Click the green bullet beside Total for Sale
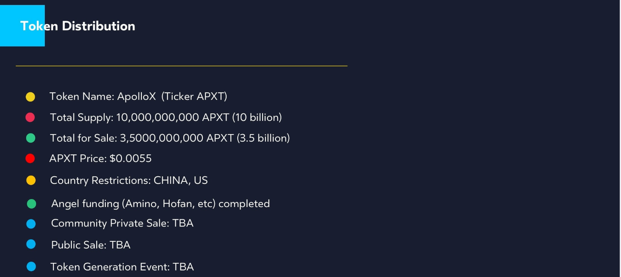 (x=31, y=138)
